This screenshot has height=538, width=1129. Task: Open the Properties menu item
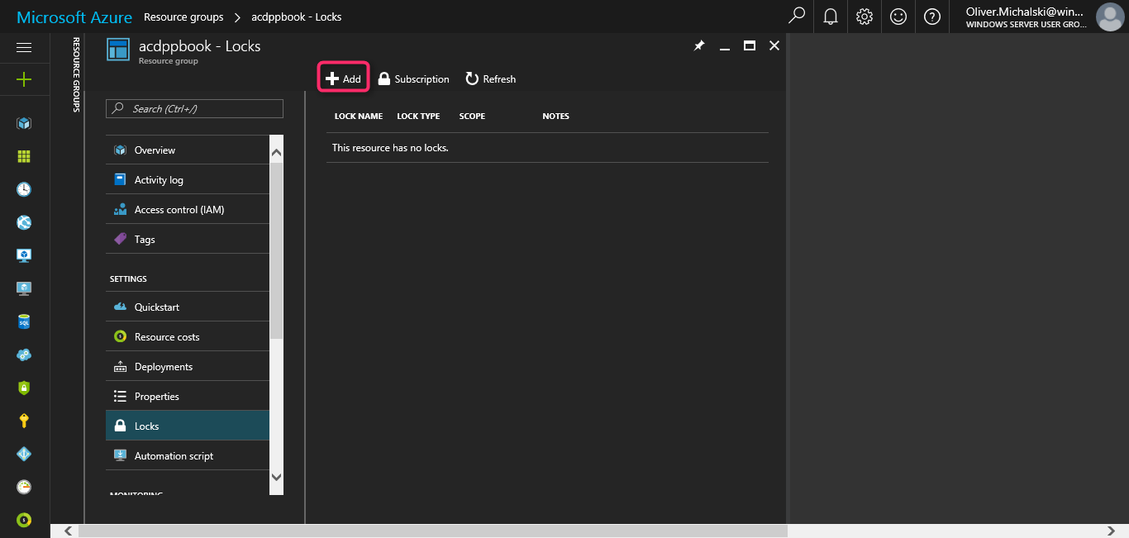point(188,396)
